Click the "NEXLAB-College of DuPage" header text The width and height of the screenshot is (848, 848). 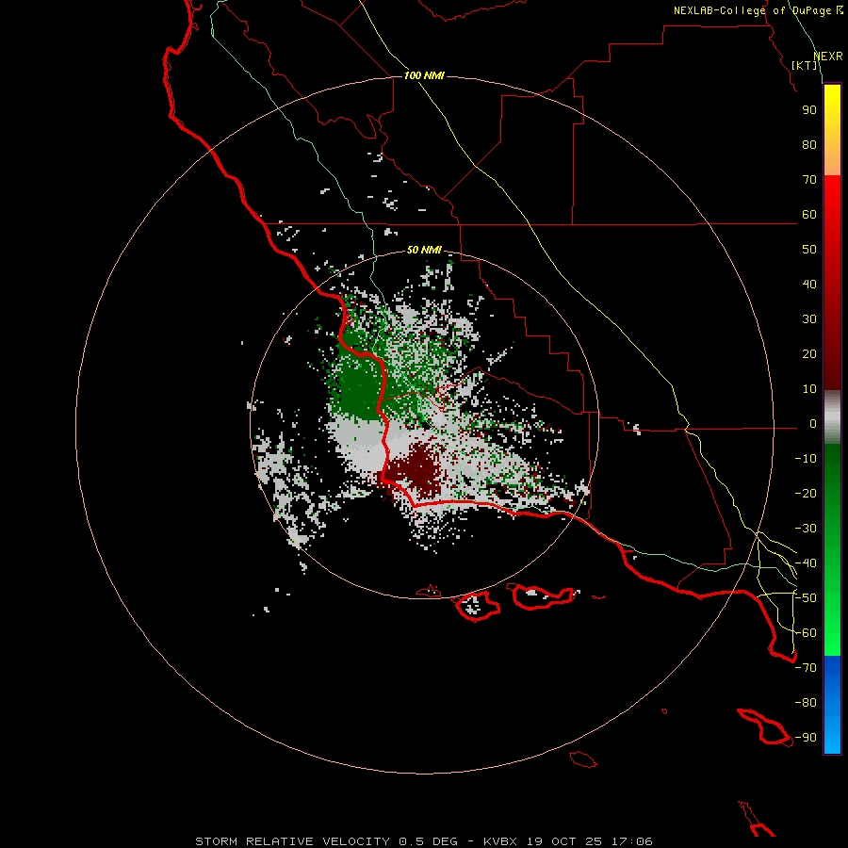[754, 10]
